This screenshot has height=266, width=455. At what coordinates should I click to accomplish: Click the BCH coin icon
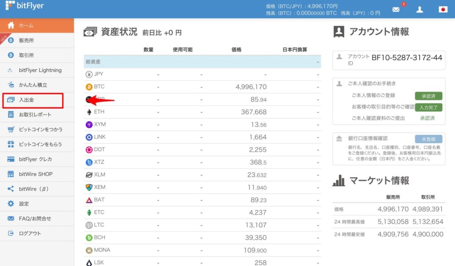pyautogui.click(x=89, y=238)
